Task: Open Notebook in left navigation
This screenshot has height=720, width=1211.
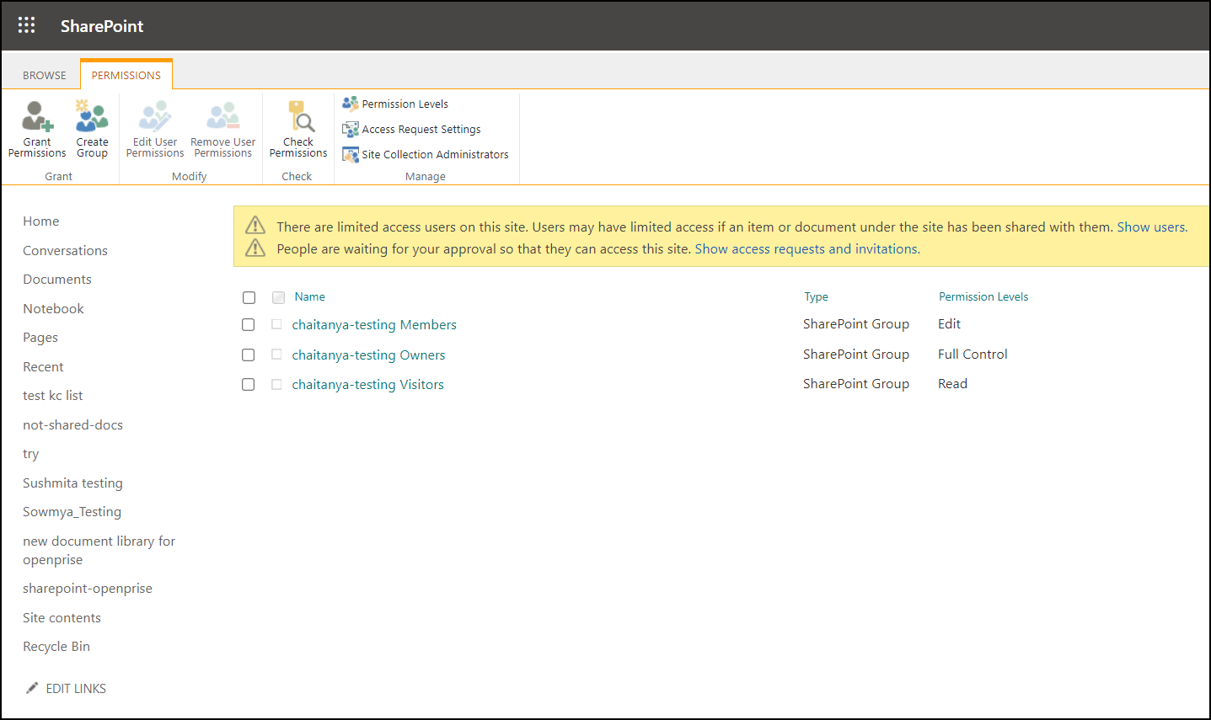Action: coord(53,309)
